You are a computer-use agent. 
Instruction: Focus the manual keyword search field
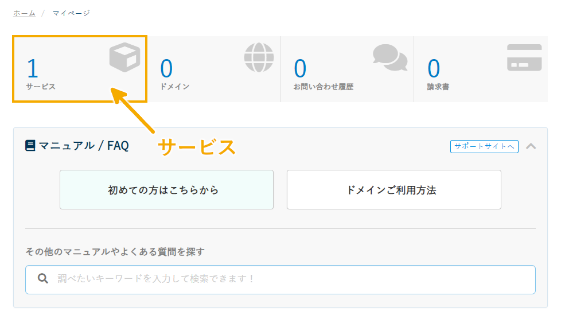[x=280, y=279]
